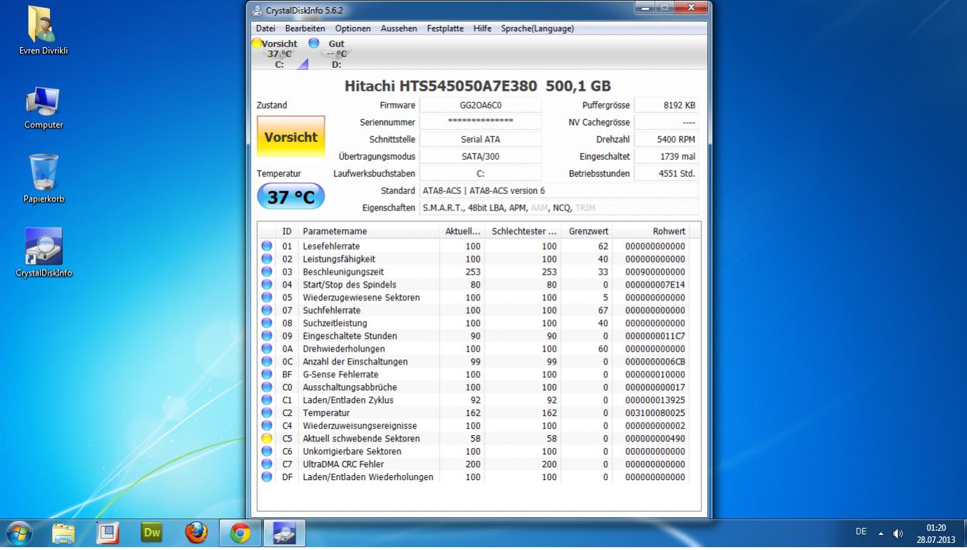Open Firefox from the taskbar

196,533
